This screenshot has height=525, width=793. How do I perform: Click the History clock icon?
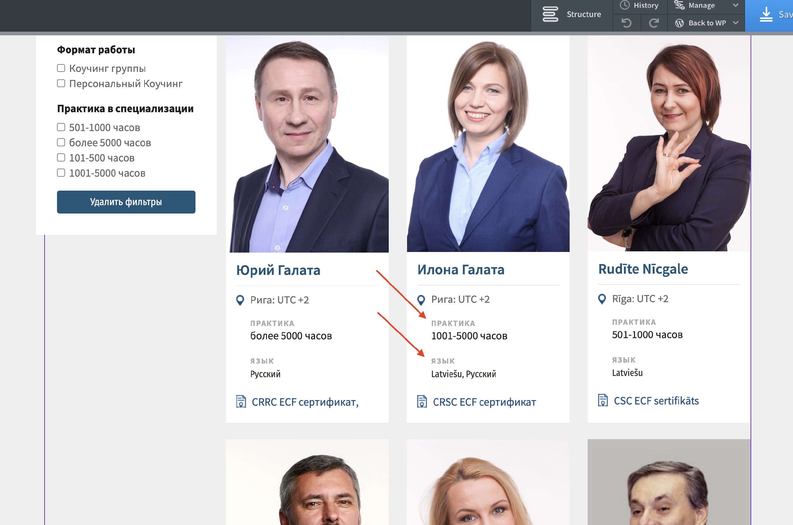625,5
